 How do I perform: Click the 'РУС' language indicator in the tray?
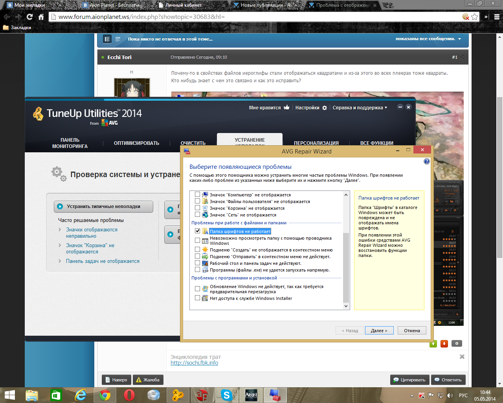[x=463, y=396]
